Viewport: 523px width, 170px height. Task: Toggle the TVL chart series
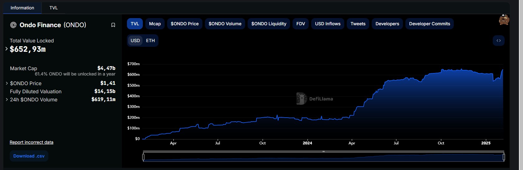pos(135,24)
